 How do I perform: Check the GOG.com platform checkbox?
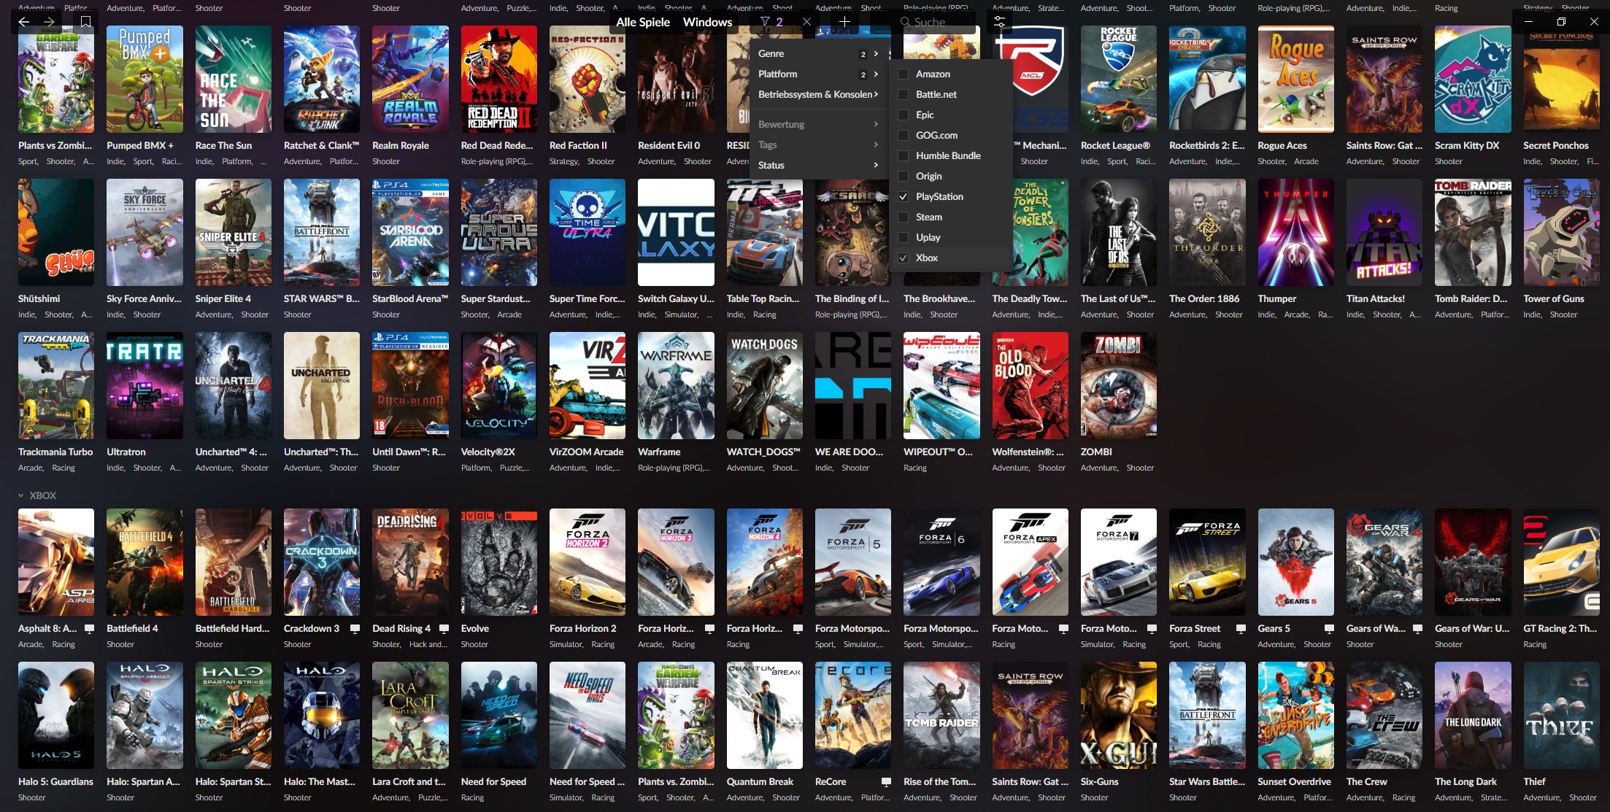pyautogui.click(x=903, y=136)
